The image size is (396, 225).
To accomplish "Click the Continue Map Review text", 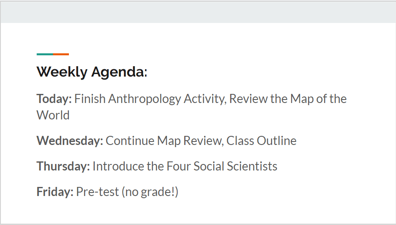I will coord(163,141).
